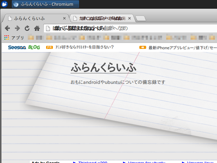
Task: Click the orange PR badge
Action: (49, 48)
